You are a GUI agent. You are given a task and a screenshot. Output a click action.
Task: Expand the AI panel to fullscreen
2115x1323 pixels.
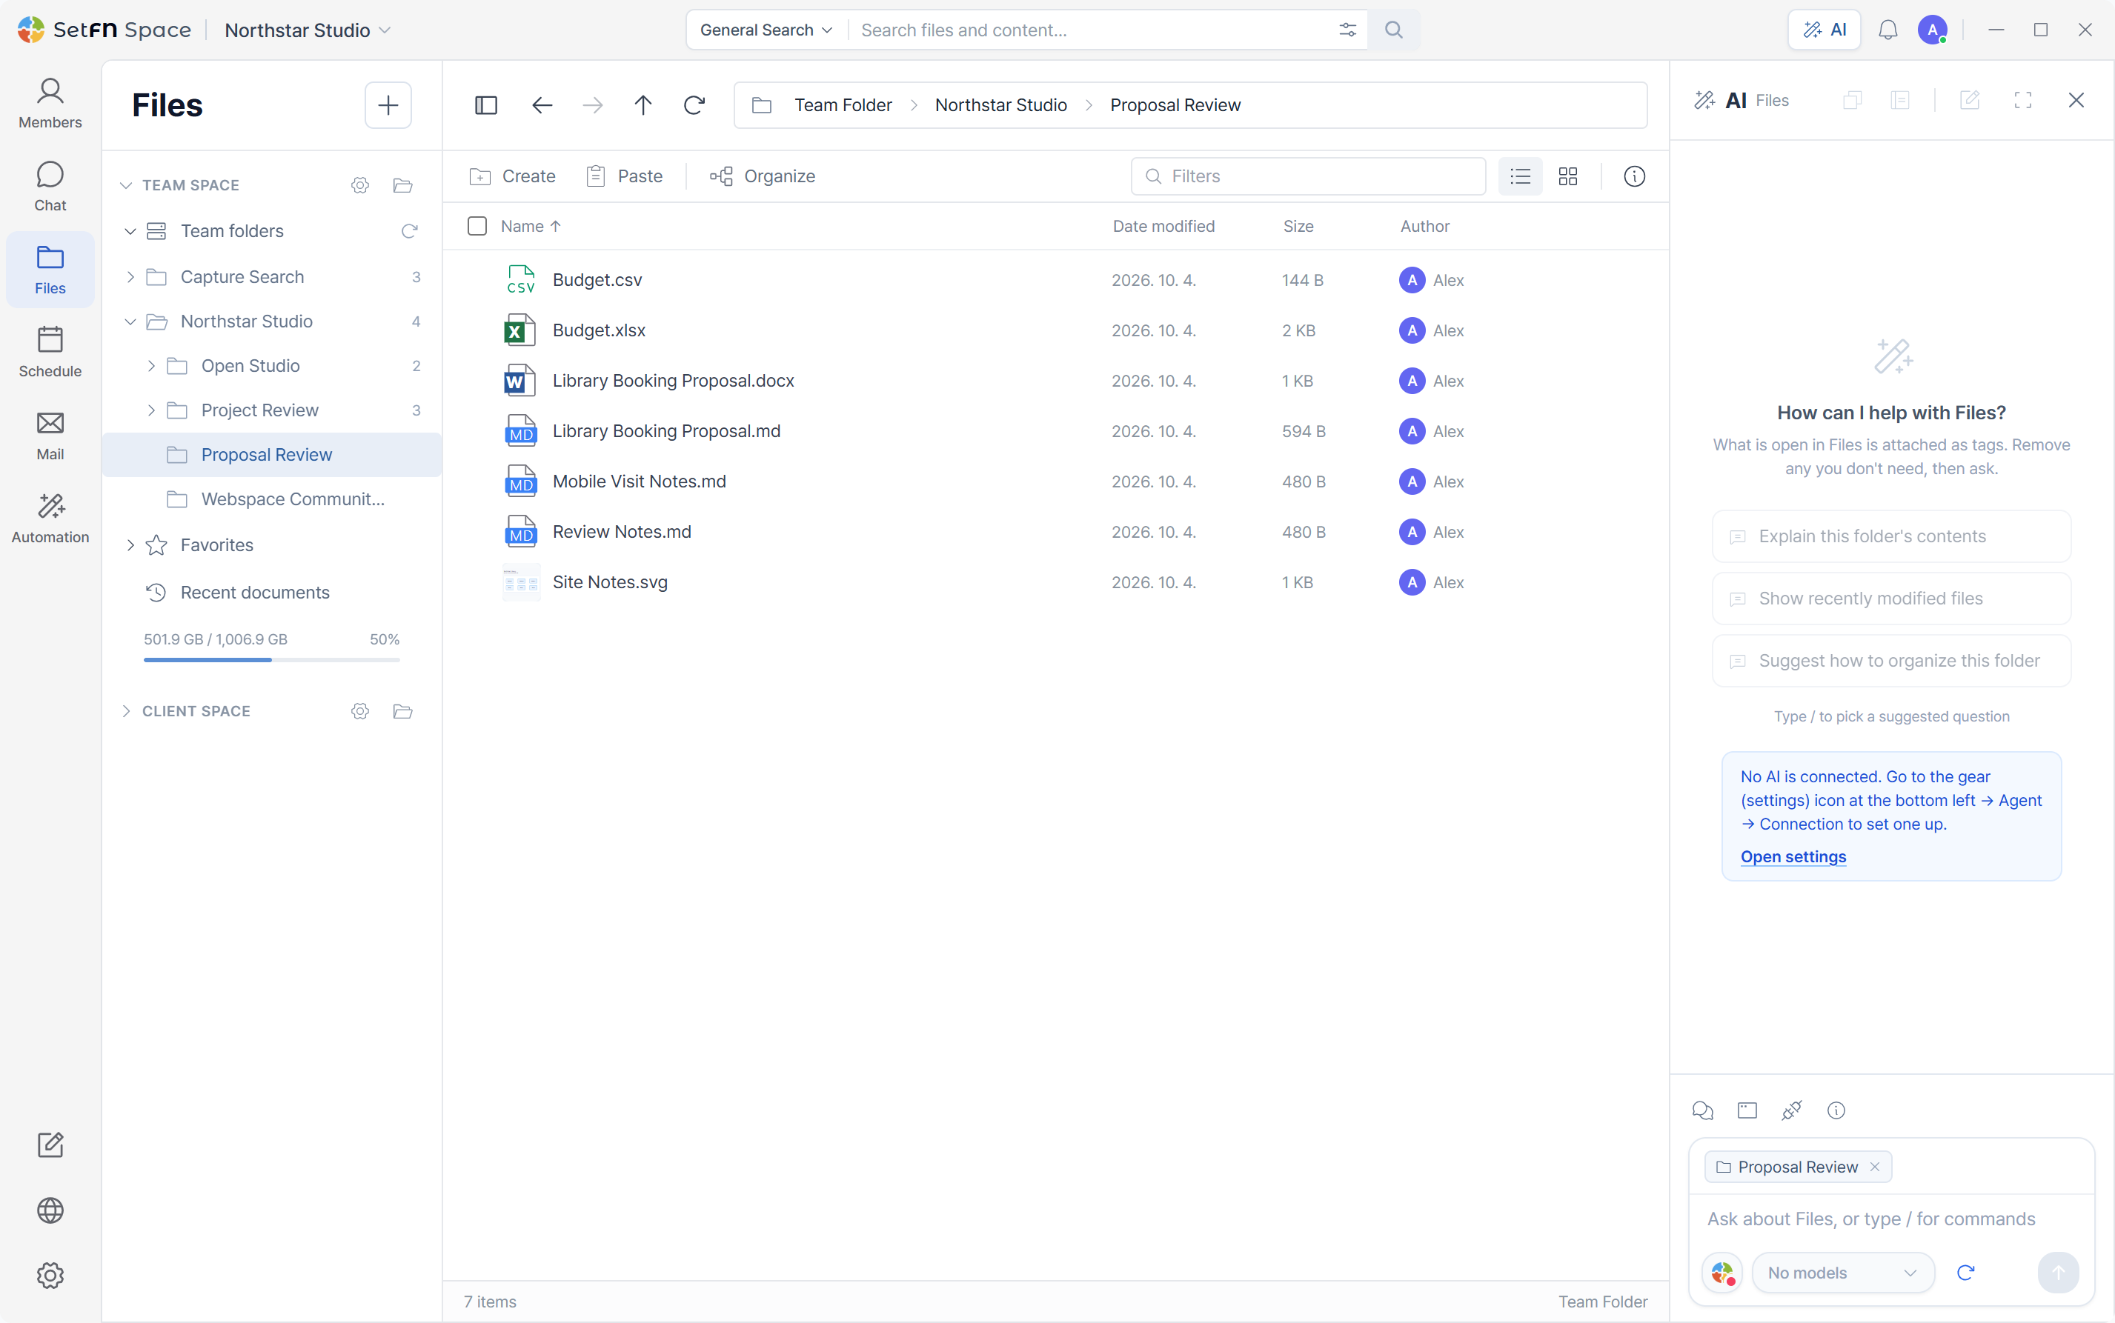pos(2023,100)
